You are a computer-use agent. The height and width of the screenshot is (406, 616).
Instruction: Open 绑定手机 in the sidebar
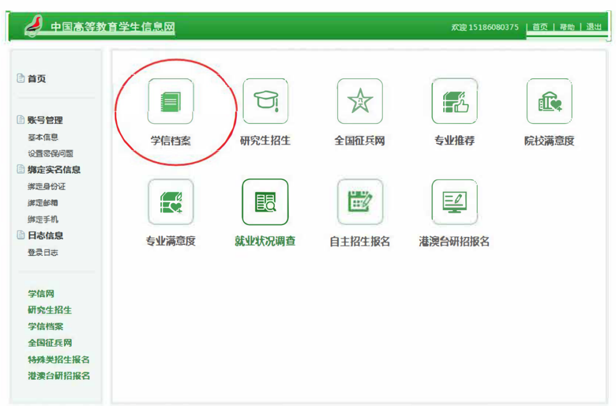[43, 219]
